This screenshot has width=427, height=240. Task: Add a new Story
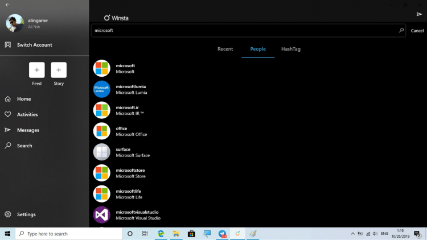[59, 70]
